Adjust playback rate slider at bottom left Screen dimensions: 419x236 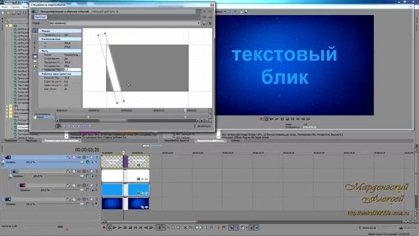[60, 227]
